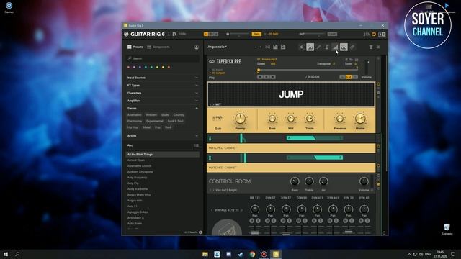Open Save As with second disk icon
This screenshot has height=259, width=461.
point(283,47)
